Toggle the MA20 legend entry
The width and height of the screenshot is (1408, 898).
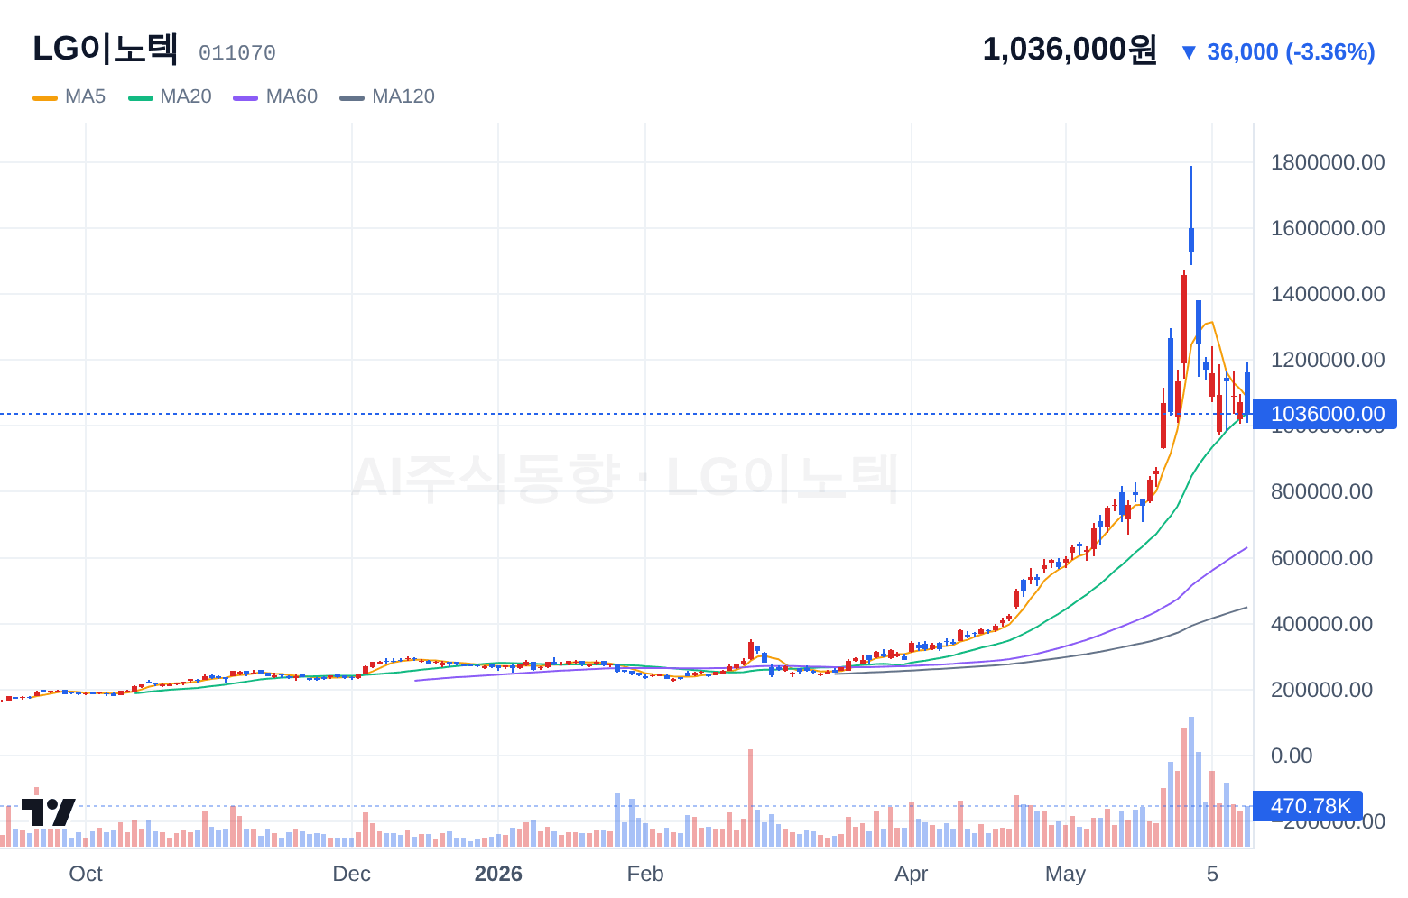170,96
